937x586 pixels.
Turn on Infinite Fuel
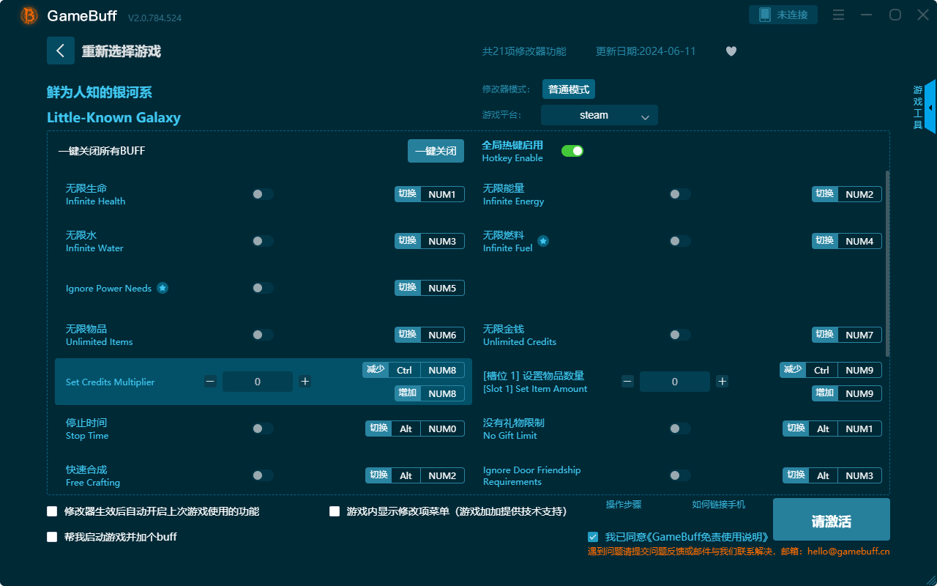point(680,241)
